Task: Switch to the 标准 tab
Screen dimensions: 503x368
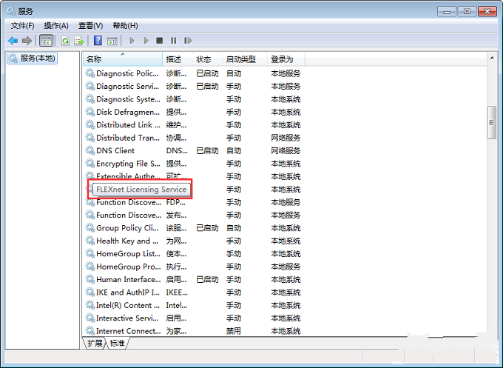Action: pos(117,344)
